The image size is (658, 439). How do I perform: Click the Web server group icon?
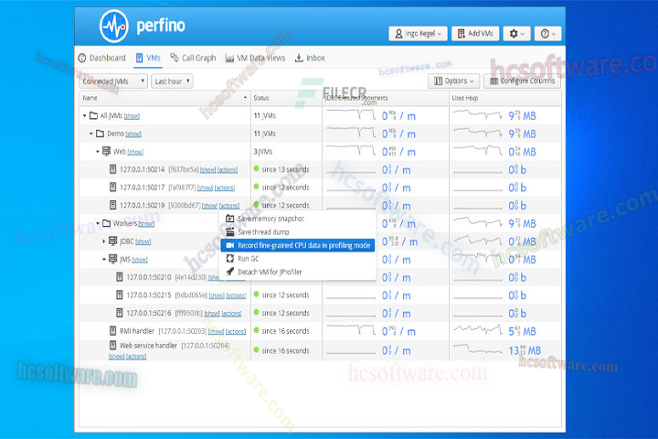tap(107, 151)
